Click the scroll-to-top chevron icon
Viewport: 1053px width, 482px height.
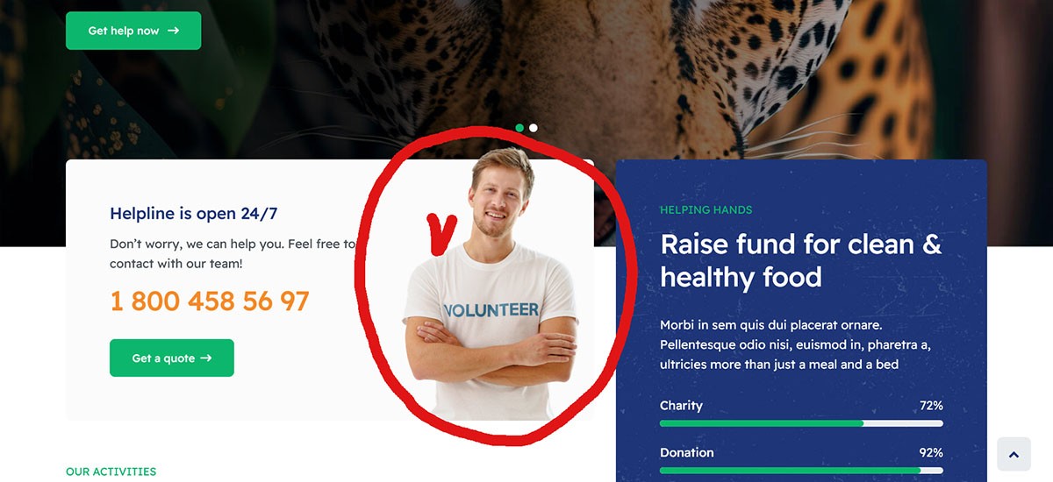[x=1014, y=454]
